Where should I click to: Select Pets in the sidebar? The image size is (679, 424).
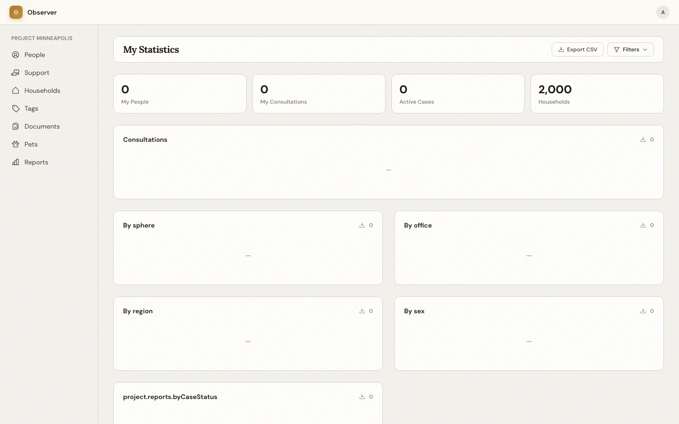[31, 144]
